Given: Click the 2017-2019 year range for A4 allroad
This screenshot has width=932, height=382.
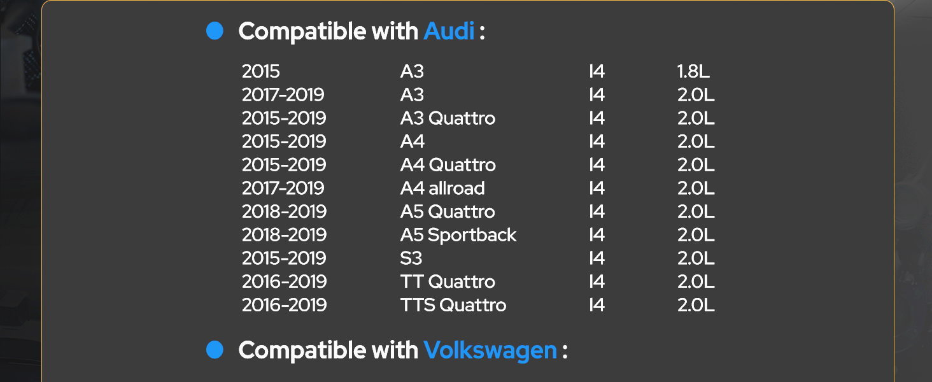Looking at the screenshot, I should 283,188.
